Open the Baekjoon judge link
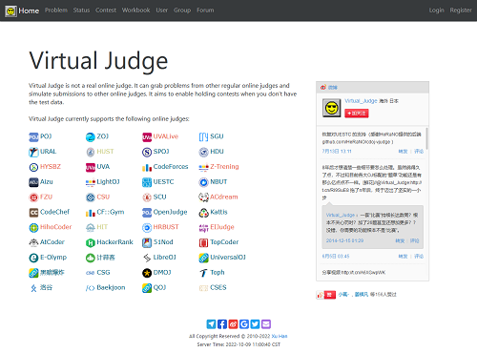477x353 pixels. (x=111, y=287)
